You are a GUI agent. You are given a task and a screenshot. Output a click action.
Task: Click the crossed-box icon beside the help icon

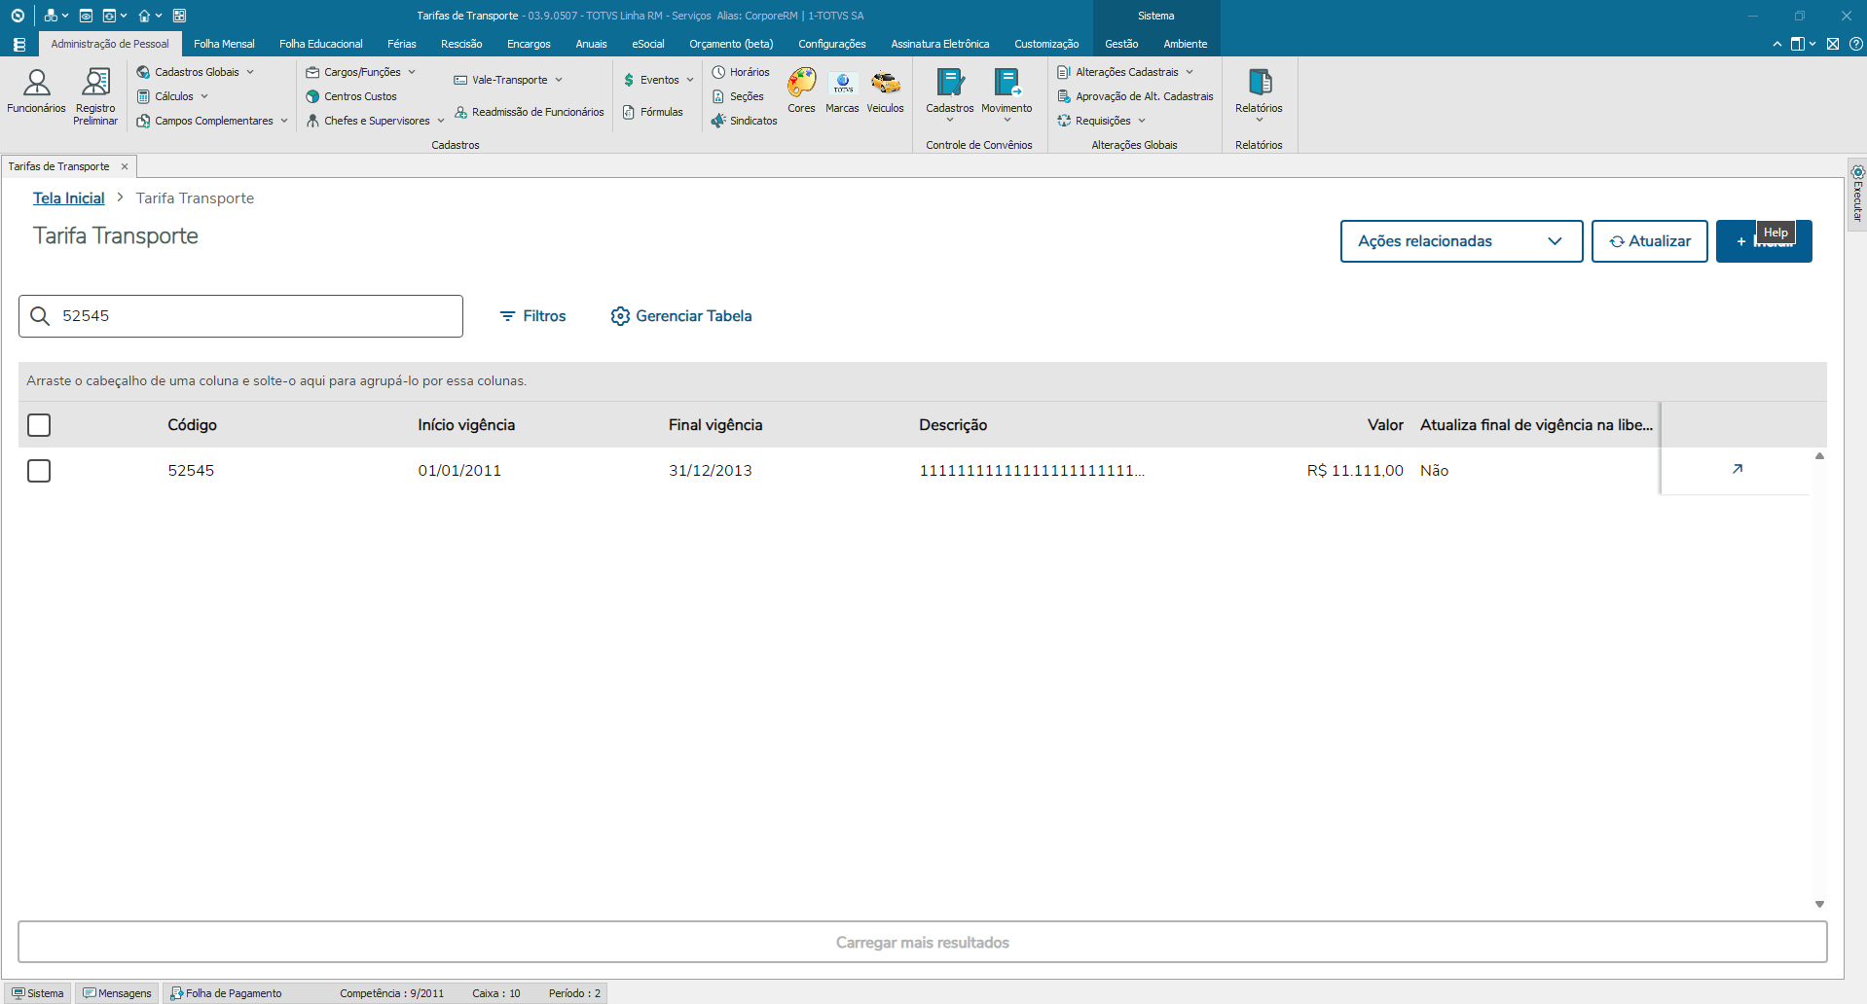1833,44
